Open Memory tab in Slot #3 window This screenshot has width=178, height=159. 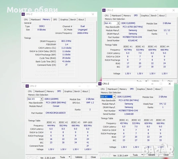coord(50,91)
